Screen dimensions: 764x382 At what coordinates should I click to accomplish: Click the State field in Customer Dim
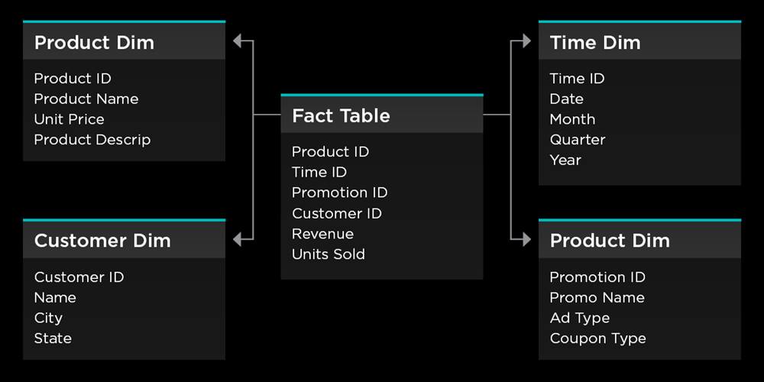tap(53, 338)
